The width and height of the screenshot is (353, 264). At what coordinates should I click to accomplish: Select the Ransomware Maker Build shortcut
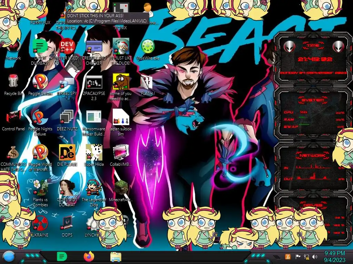[x=94, y=123]
